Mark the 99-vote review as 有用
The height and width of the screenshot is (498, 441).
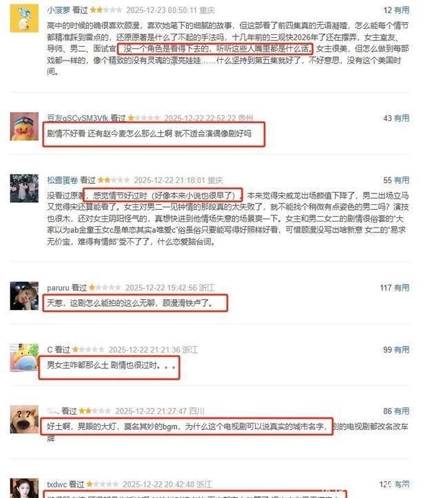[x=402, y=349]
